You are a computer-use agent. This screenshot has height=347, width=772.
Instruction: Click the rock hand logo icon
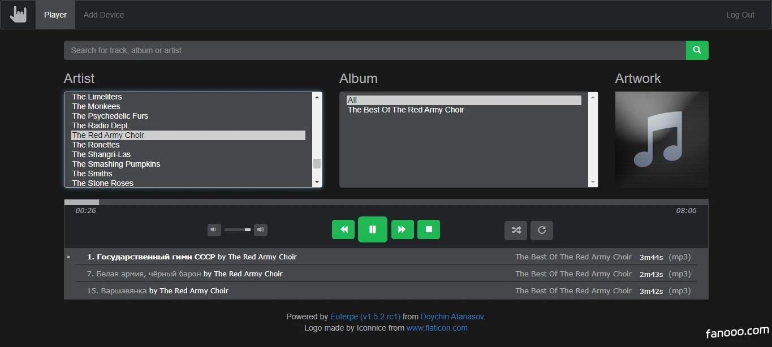tap(18, 15)
